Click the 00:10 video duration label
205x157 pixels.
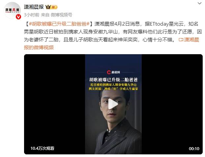click(194, 148)
